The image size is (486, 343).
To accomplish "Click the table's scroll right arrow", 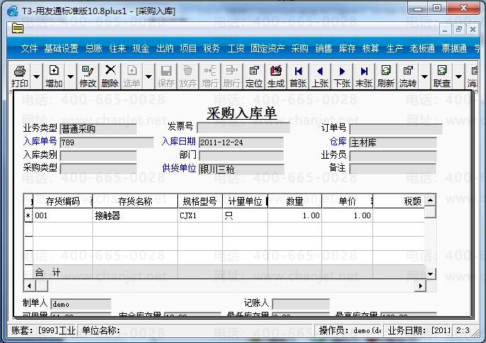I will tap(420, 286).
